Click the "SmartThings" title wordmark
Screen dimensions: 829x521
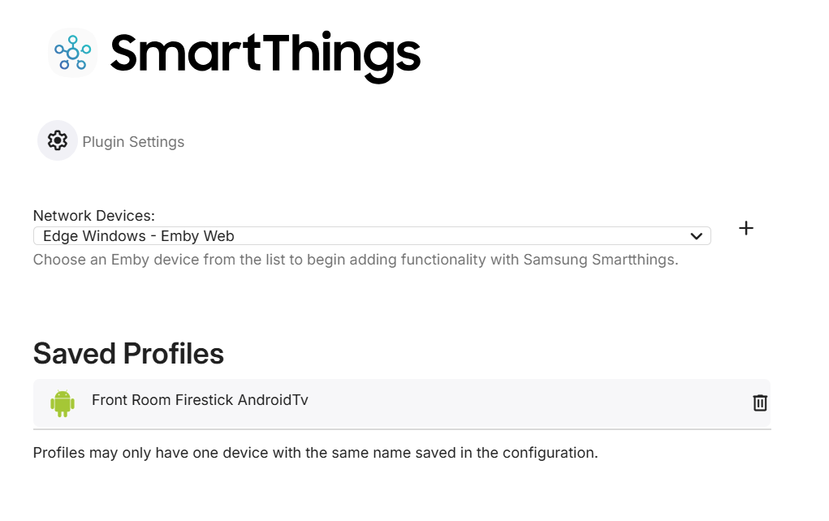[x=265, y=53]
